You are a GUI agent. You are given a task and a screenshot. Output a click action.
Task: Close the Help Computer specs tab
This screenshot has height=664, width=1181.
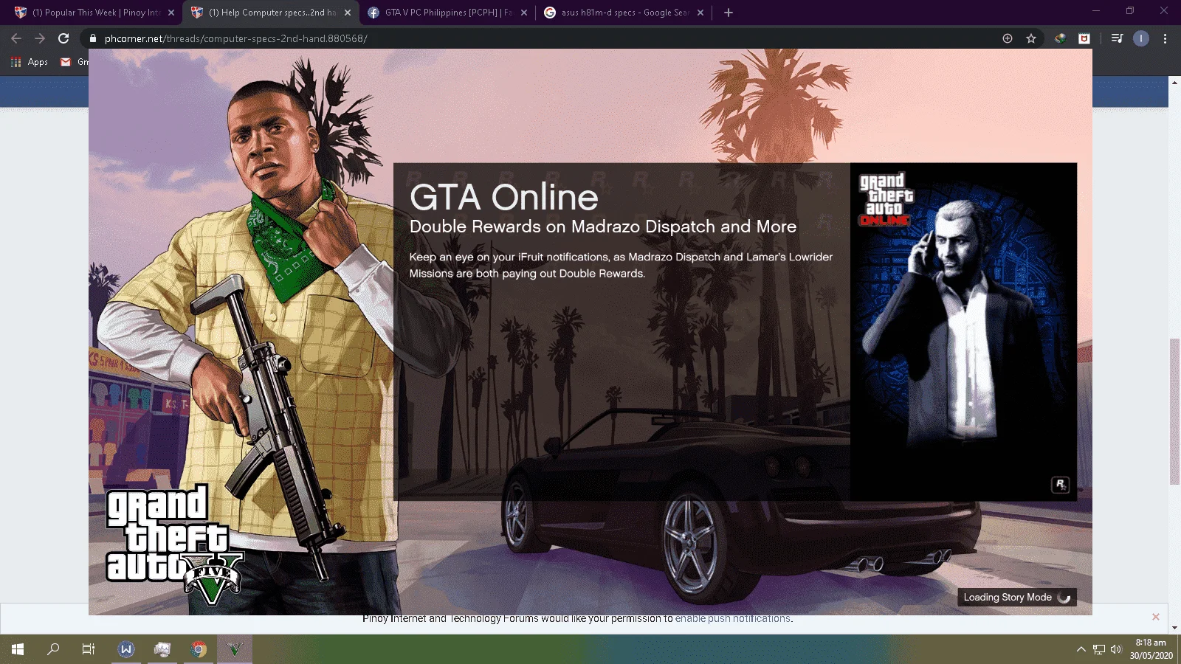[x=348, y=13]
